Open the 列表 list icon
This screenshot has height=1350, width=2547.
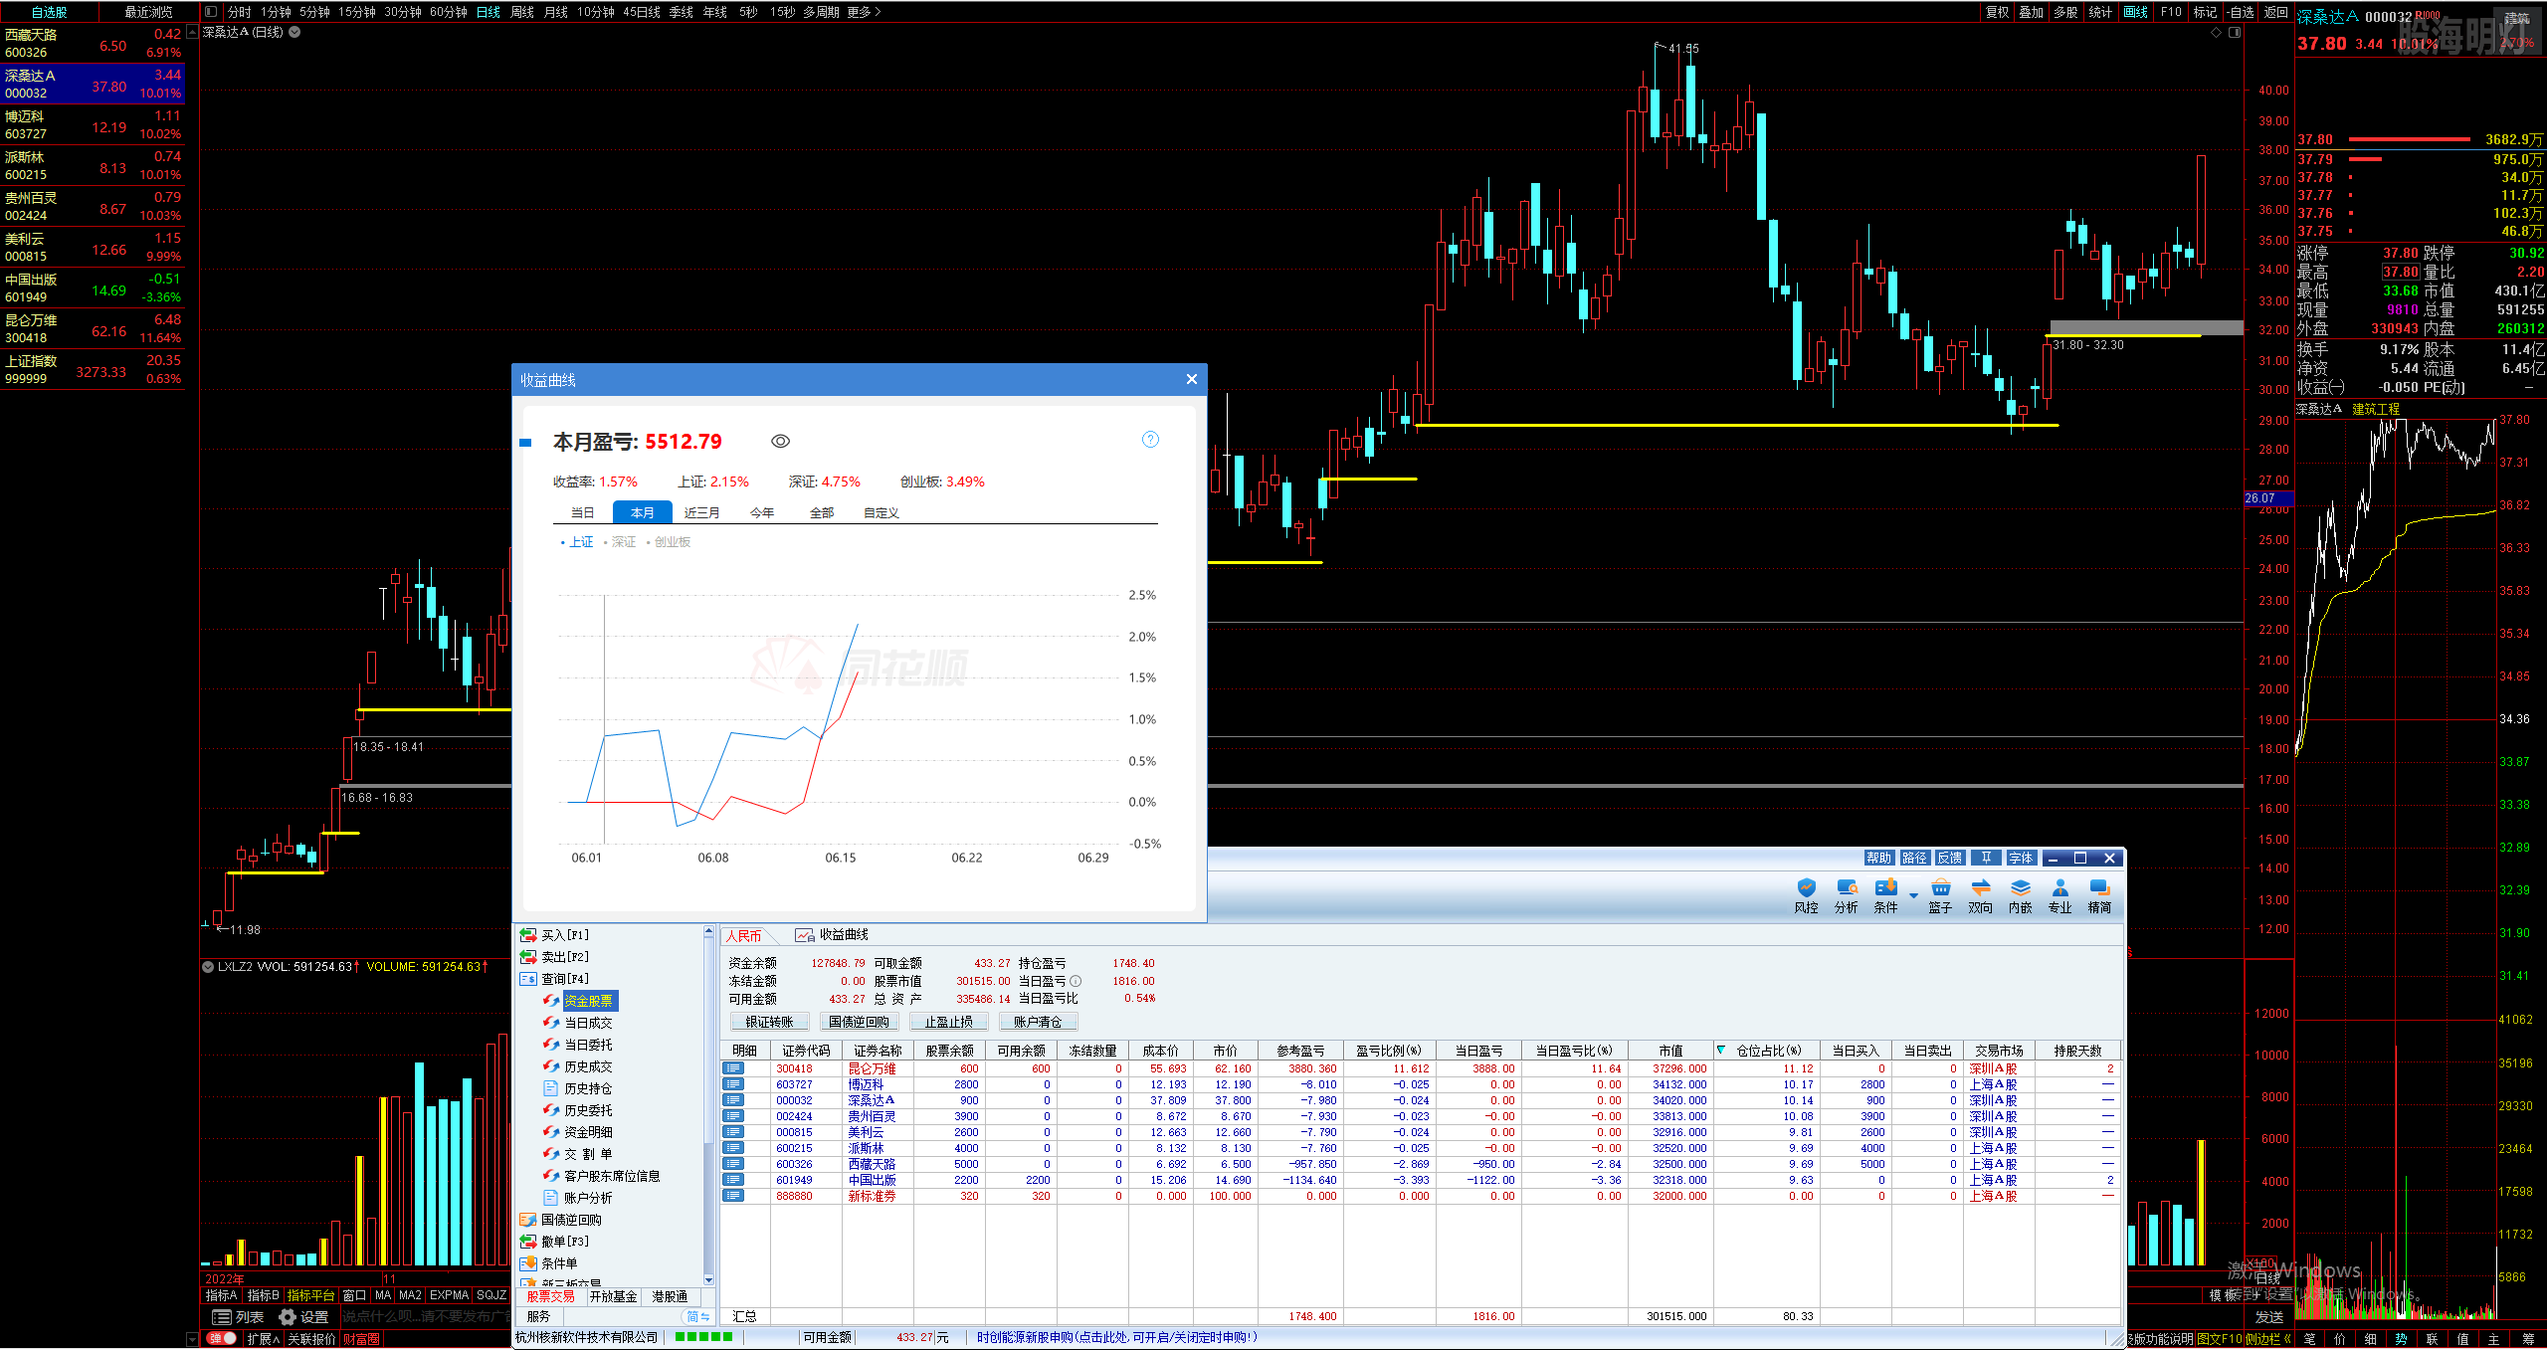point(237,1317)
